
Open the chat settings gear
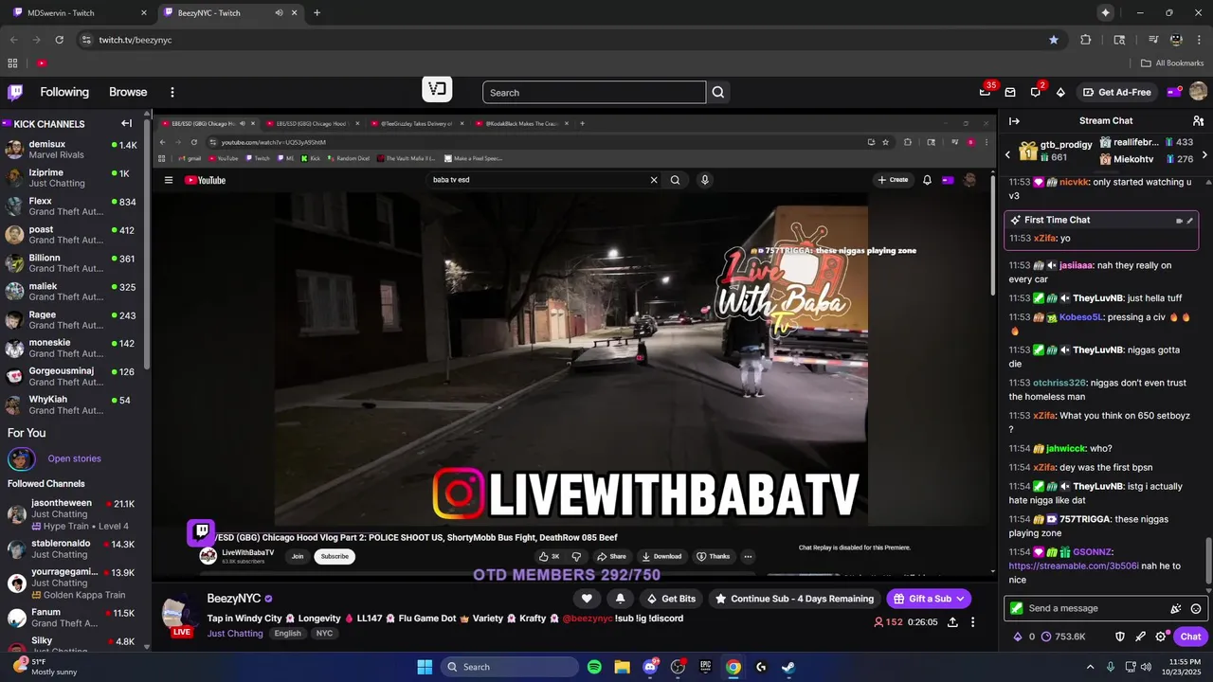[x=1161, y=637]
